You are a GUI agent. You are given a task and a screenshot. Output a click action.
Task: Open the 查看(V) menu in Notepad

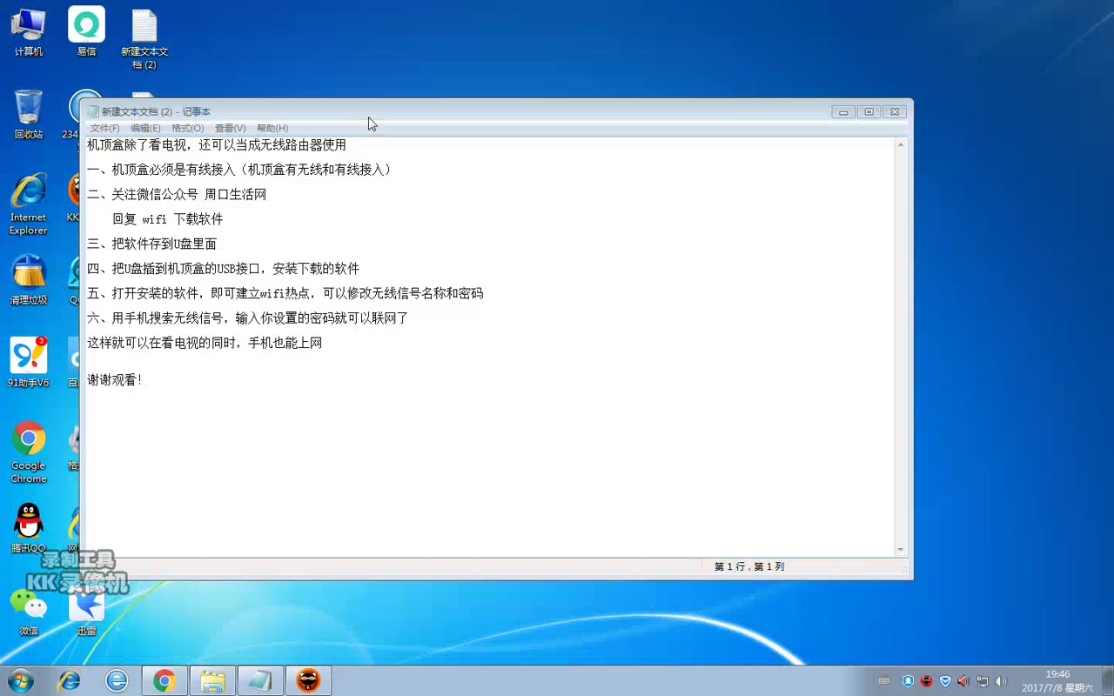tap(230, 128)
